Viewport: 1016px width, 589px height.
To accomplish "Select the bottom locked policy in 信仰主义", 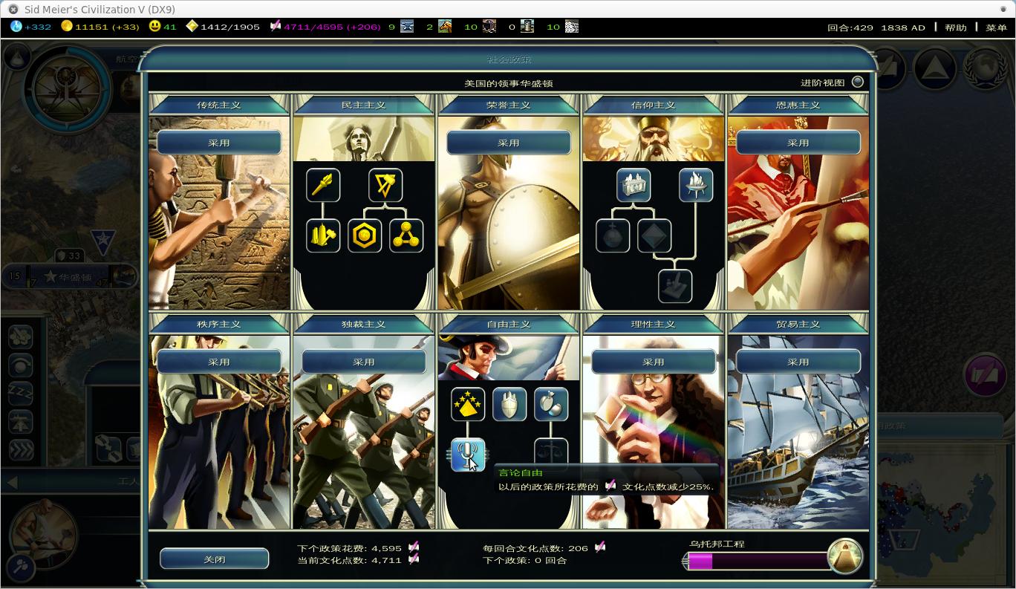I will click(x=675, y=286).
